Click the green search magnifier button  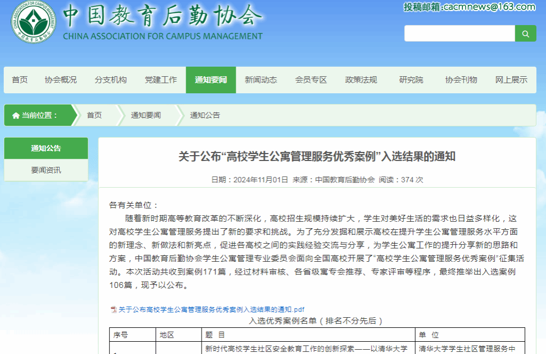point(525,34)
